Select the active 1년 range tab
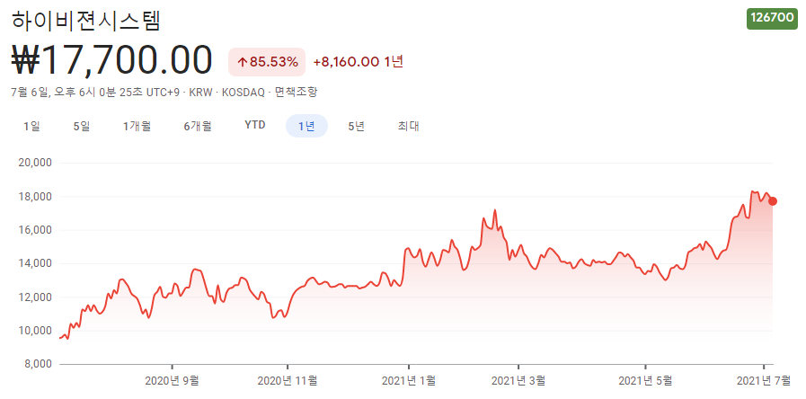Image resolution: width=806 pixels, height=399 pixels. pyautogui.click(x=307, y=126)
